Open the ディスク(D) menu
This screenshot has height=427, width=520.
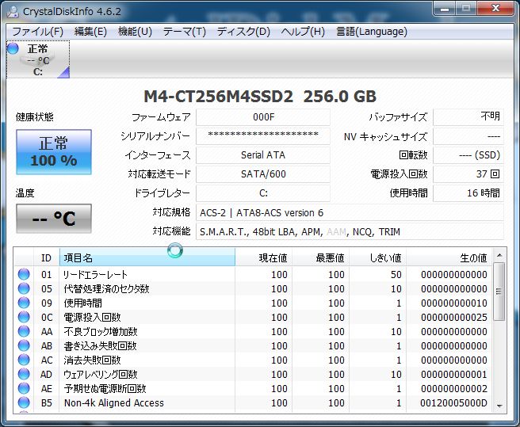coord(243,32)
